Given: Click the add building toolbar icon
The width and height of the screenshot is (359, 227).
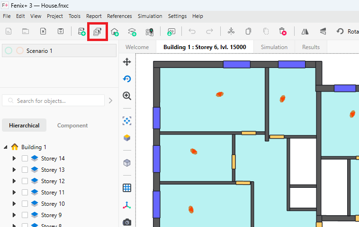Looking at the screenshot, I should tap(115, 32).
